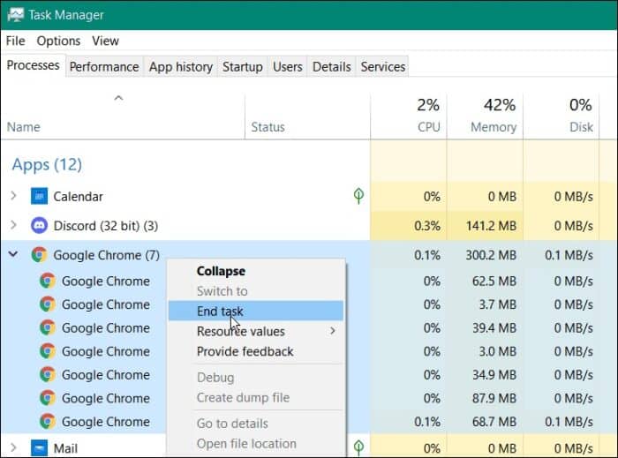The image size is (618, 458).
Task: Click the last Google Chrome child process icon
Action: 48,422
